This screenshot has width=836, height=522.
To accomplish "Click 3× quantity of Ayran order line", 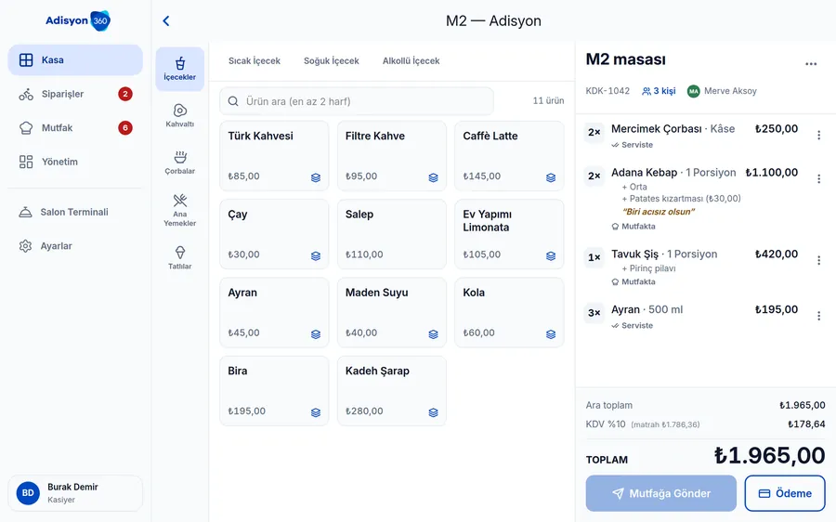I will [x=594, y=313].
